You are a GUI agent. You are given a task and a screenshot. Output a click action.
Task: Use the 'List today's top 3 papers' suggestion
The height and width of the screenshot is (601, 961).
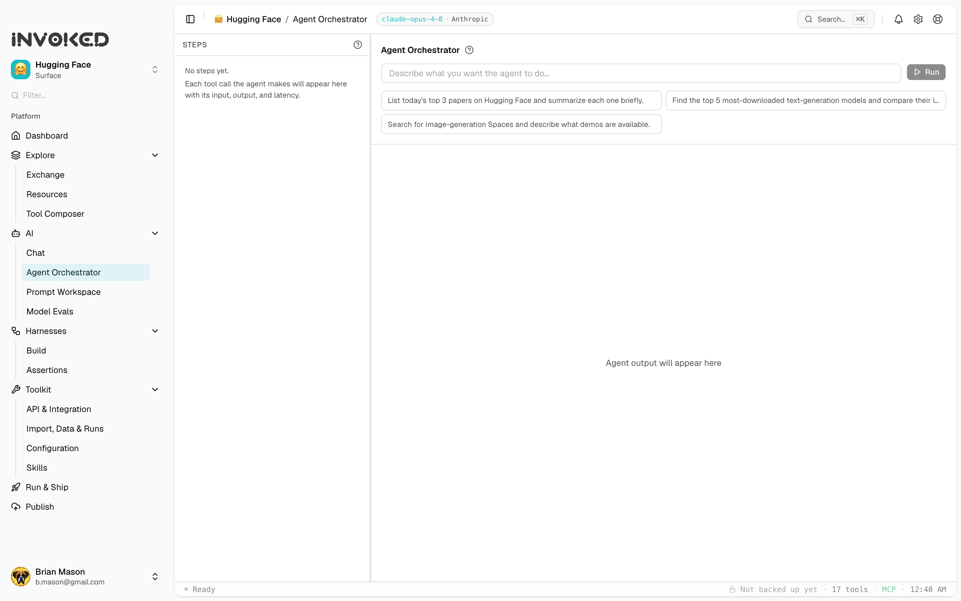pyautogui.click(x=521, y=100)
